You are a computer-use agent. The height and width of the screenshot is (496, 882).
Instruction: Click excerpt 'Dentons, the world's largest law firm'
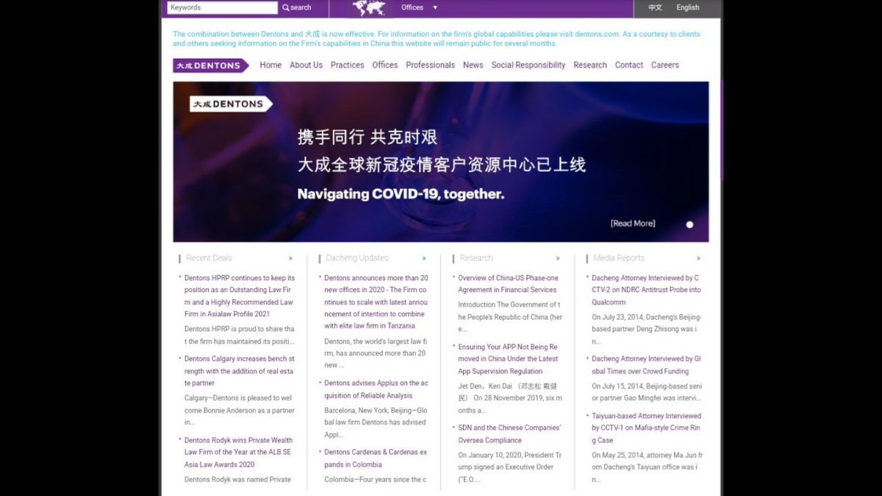click(376, 353)
